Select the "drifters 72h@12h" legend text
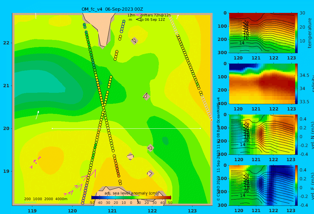314x214 pixels. click(x=156, y=15)
